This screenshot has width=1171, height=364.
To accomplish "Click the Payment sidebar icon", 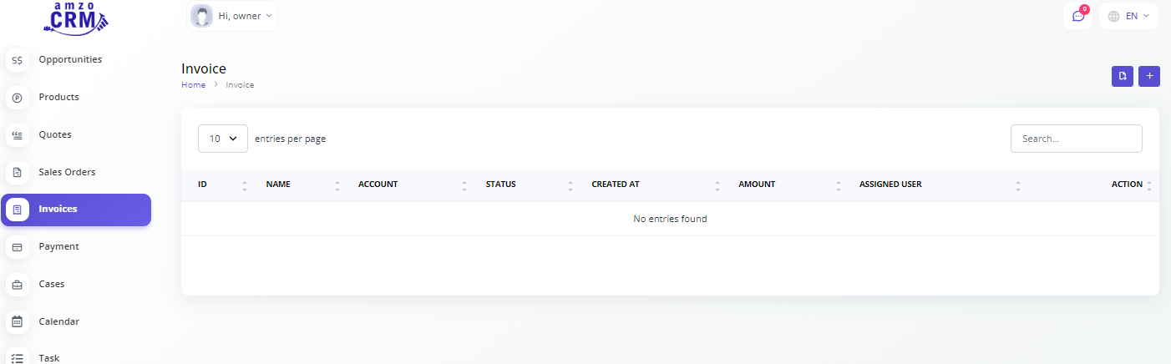I will (17, 247).
